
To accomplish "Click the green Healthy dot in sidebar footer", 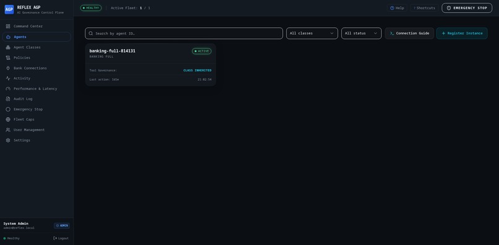I will tap(4, 238).
